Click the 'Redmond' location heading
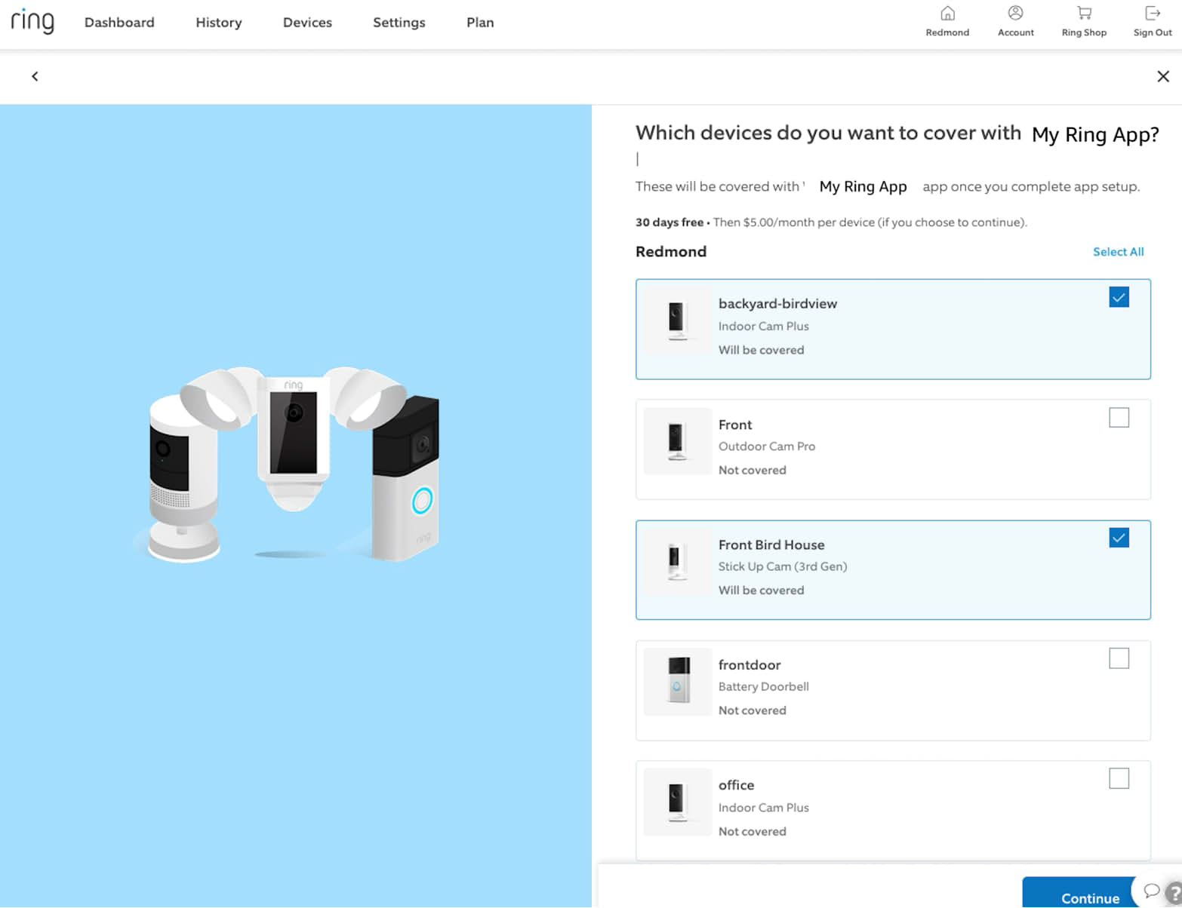 [671, 252]
